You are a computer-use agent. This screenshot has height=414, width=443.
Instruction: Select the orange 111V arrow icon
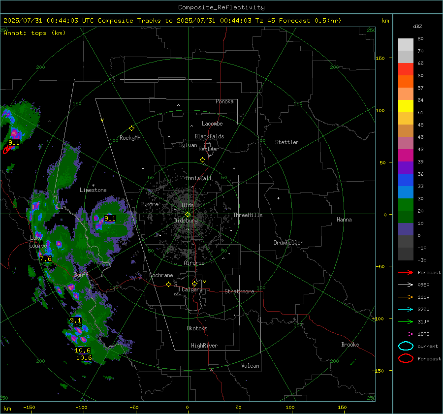406,297
